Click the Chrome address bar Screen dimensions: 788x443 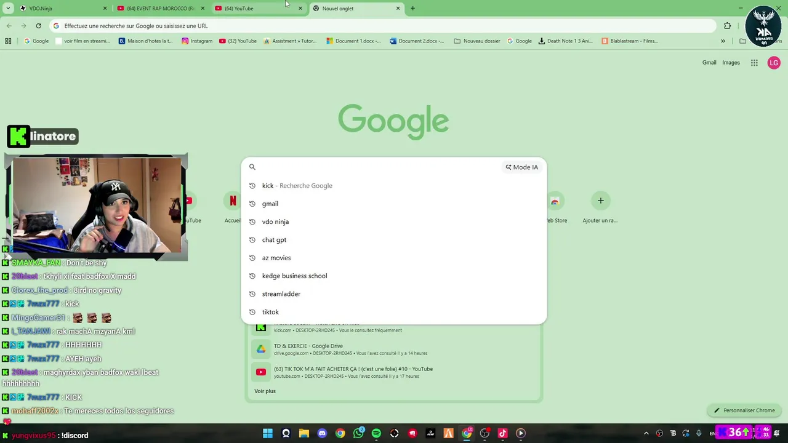(382, 26)
